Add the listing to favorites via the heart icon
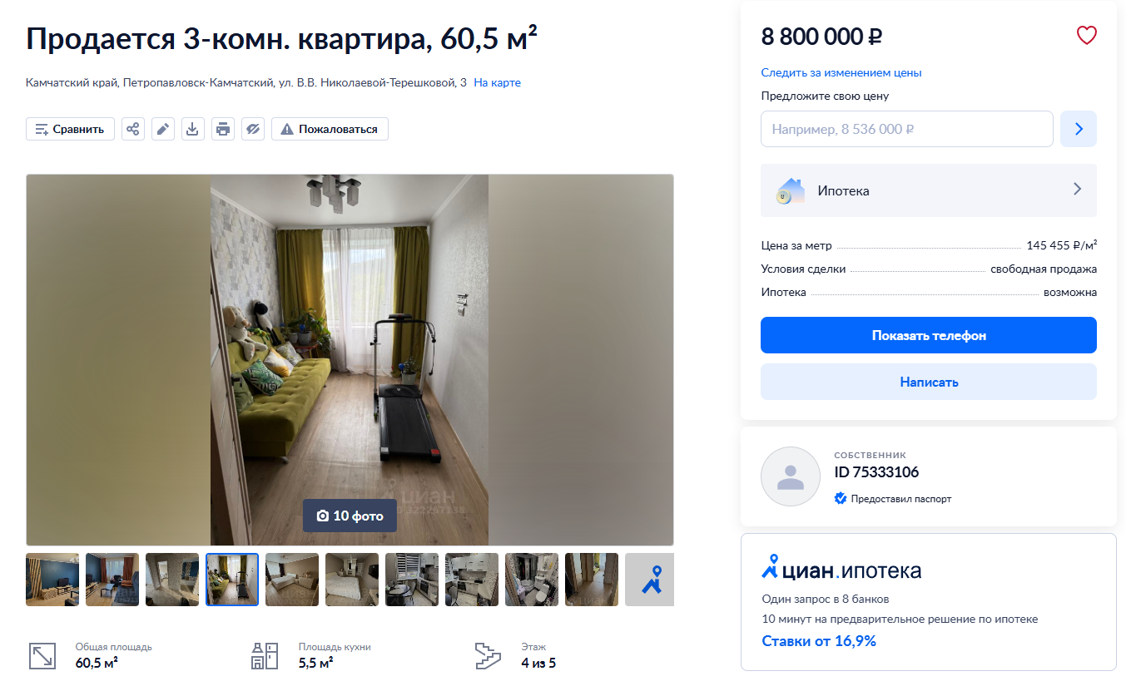This screenshot has height=691, width=1126. (x=1087, y=36)
